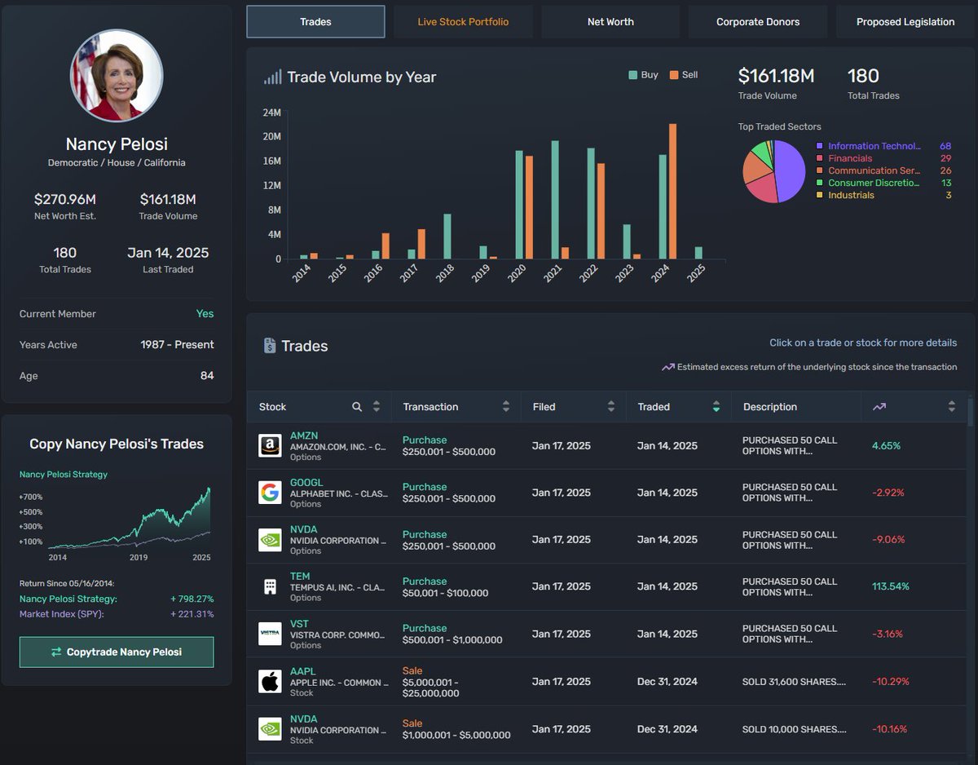This screenshot has height=765, width=978.
Task: Click Nancy Pelosi's profile photo
Action: coord(117,75)
